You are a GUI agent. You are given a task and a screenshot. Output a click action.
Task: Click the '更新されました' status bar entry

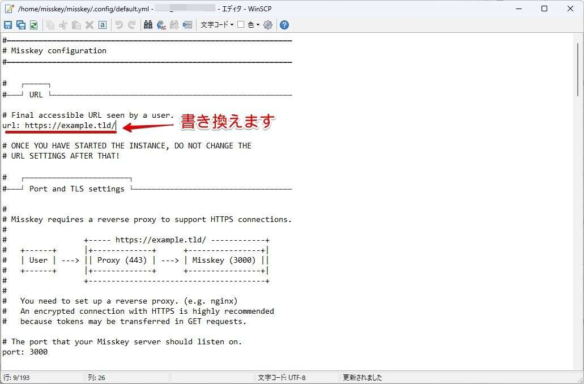click(x=363, y=378)
